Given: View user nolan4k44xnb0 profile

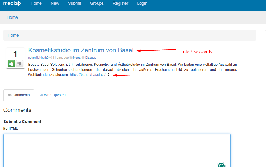Looking at the screenshot, I should pos(38,58).
